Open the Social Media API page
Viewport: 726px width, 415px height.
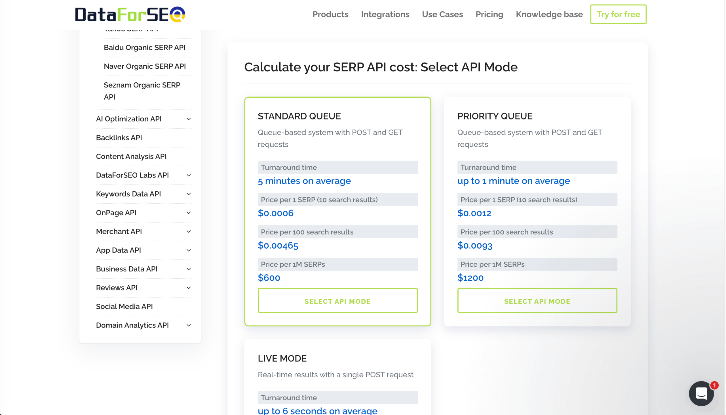[124, 306]
